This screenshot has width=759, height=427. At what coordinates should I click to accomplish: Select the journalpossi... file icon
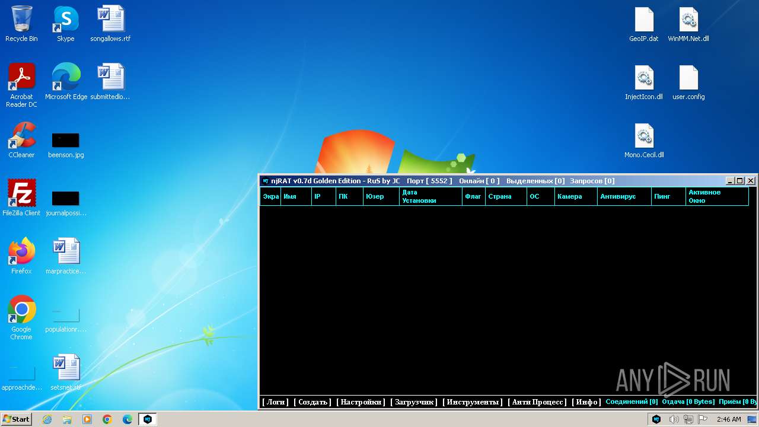tap(66, 203)
